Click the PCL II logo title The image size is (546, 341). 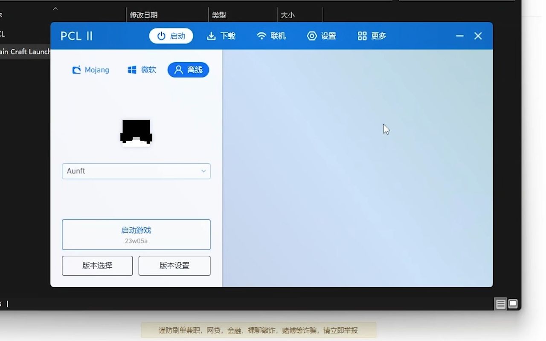(76, 36)
